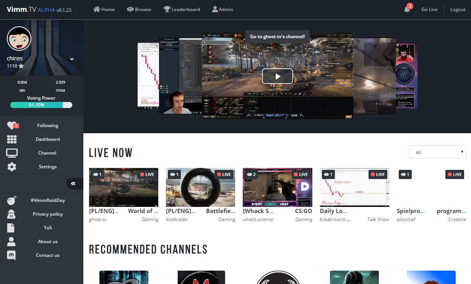Screen dimensions: 471x284
Task: Click the 'Go to ghost-tv's channel!' tooltip
Action: tap(278, 37)
